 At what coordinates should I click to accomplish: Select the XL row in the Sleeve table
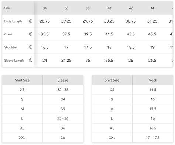point(42,128)
